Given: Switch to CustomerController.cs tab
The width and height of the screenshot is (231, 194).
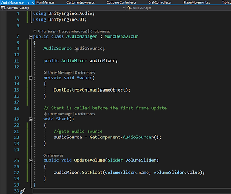Looking at the screenshot, I should coord(121,2).
